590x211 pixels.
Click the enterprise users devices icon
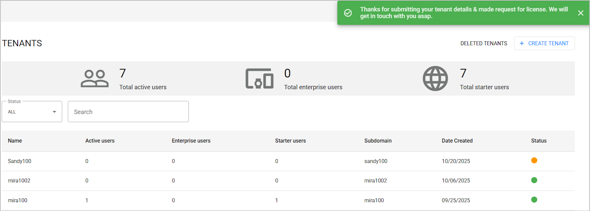point(260,78)
